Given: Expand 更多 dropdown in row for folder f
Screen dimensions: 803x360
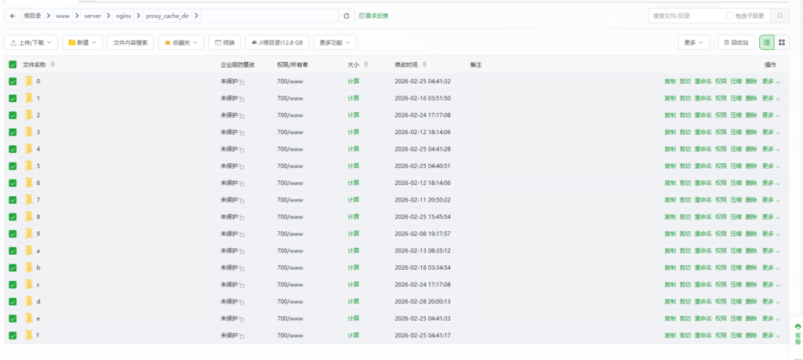Looking at the screenshot, I should pos(772,336).
